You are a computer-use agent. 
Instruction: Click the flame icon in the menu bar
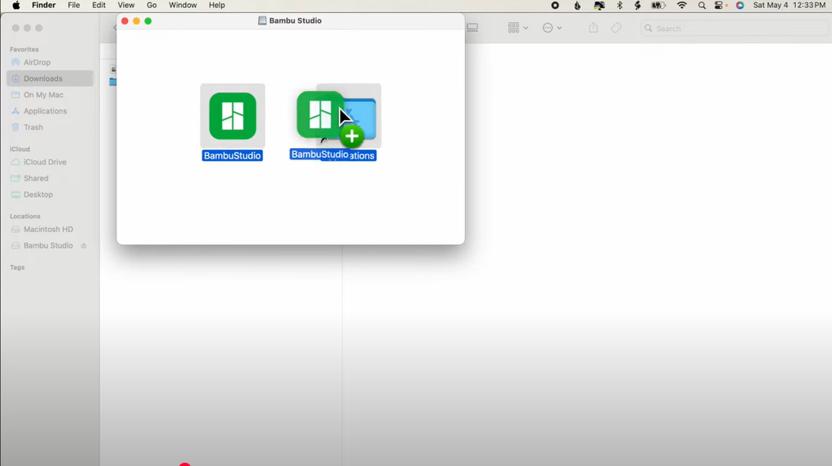tap(577, 5)
